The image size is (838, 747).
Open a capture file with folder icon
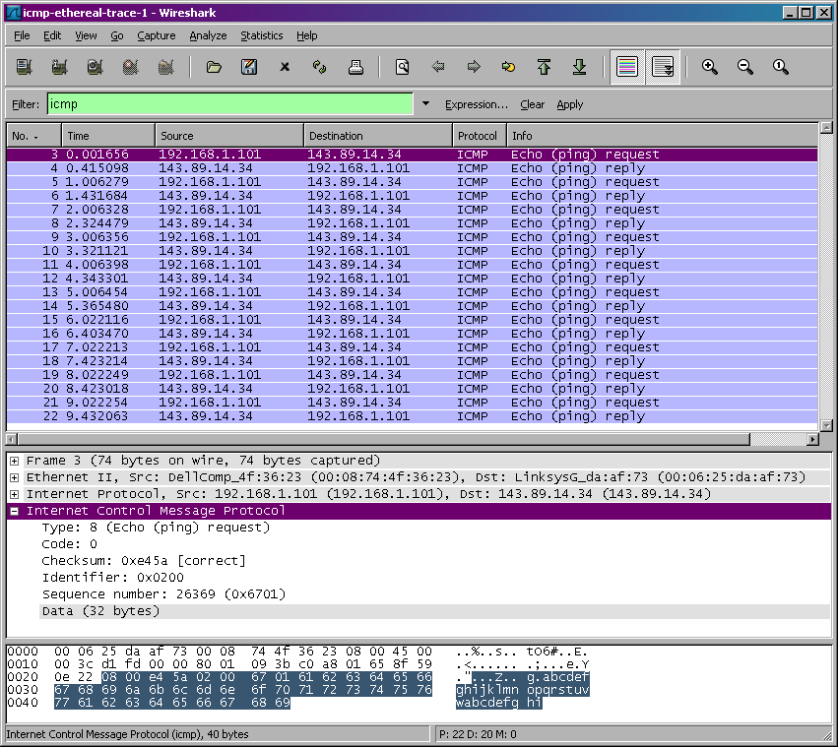click(214, 67)
